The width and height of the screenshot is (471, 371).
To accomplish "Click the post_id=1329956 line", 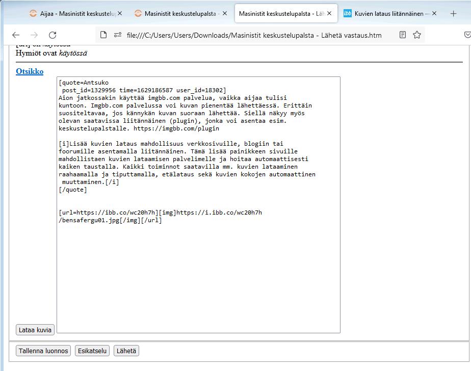I will [144, 90].
